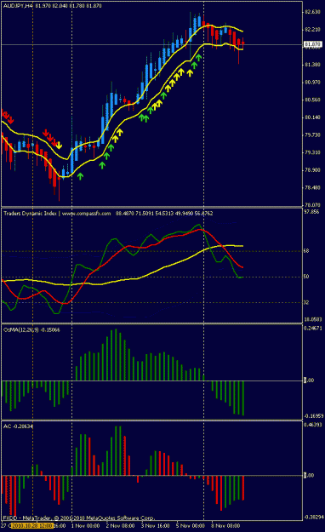
Task: Select the TDI level 50 label
Action: click(x=306, y=277)
